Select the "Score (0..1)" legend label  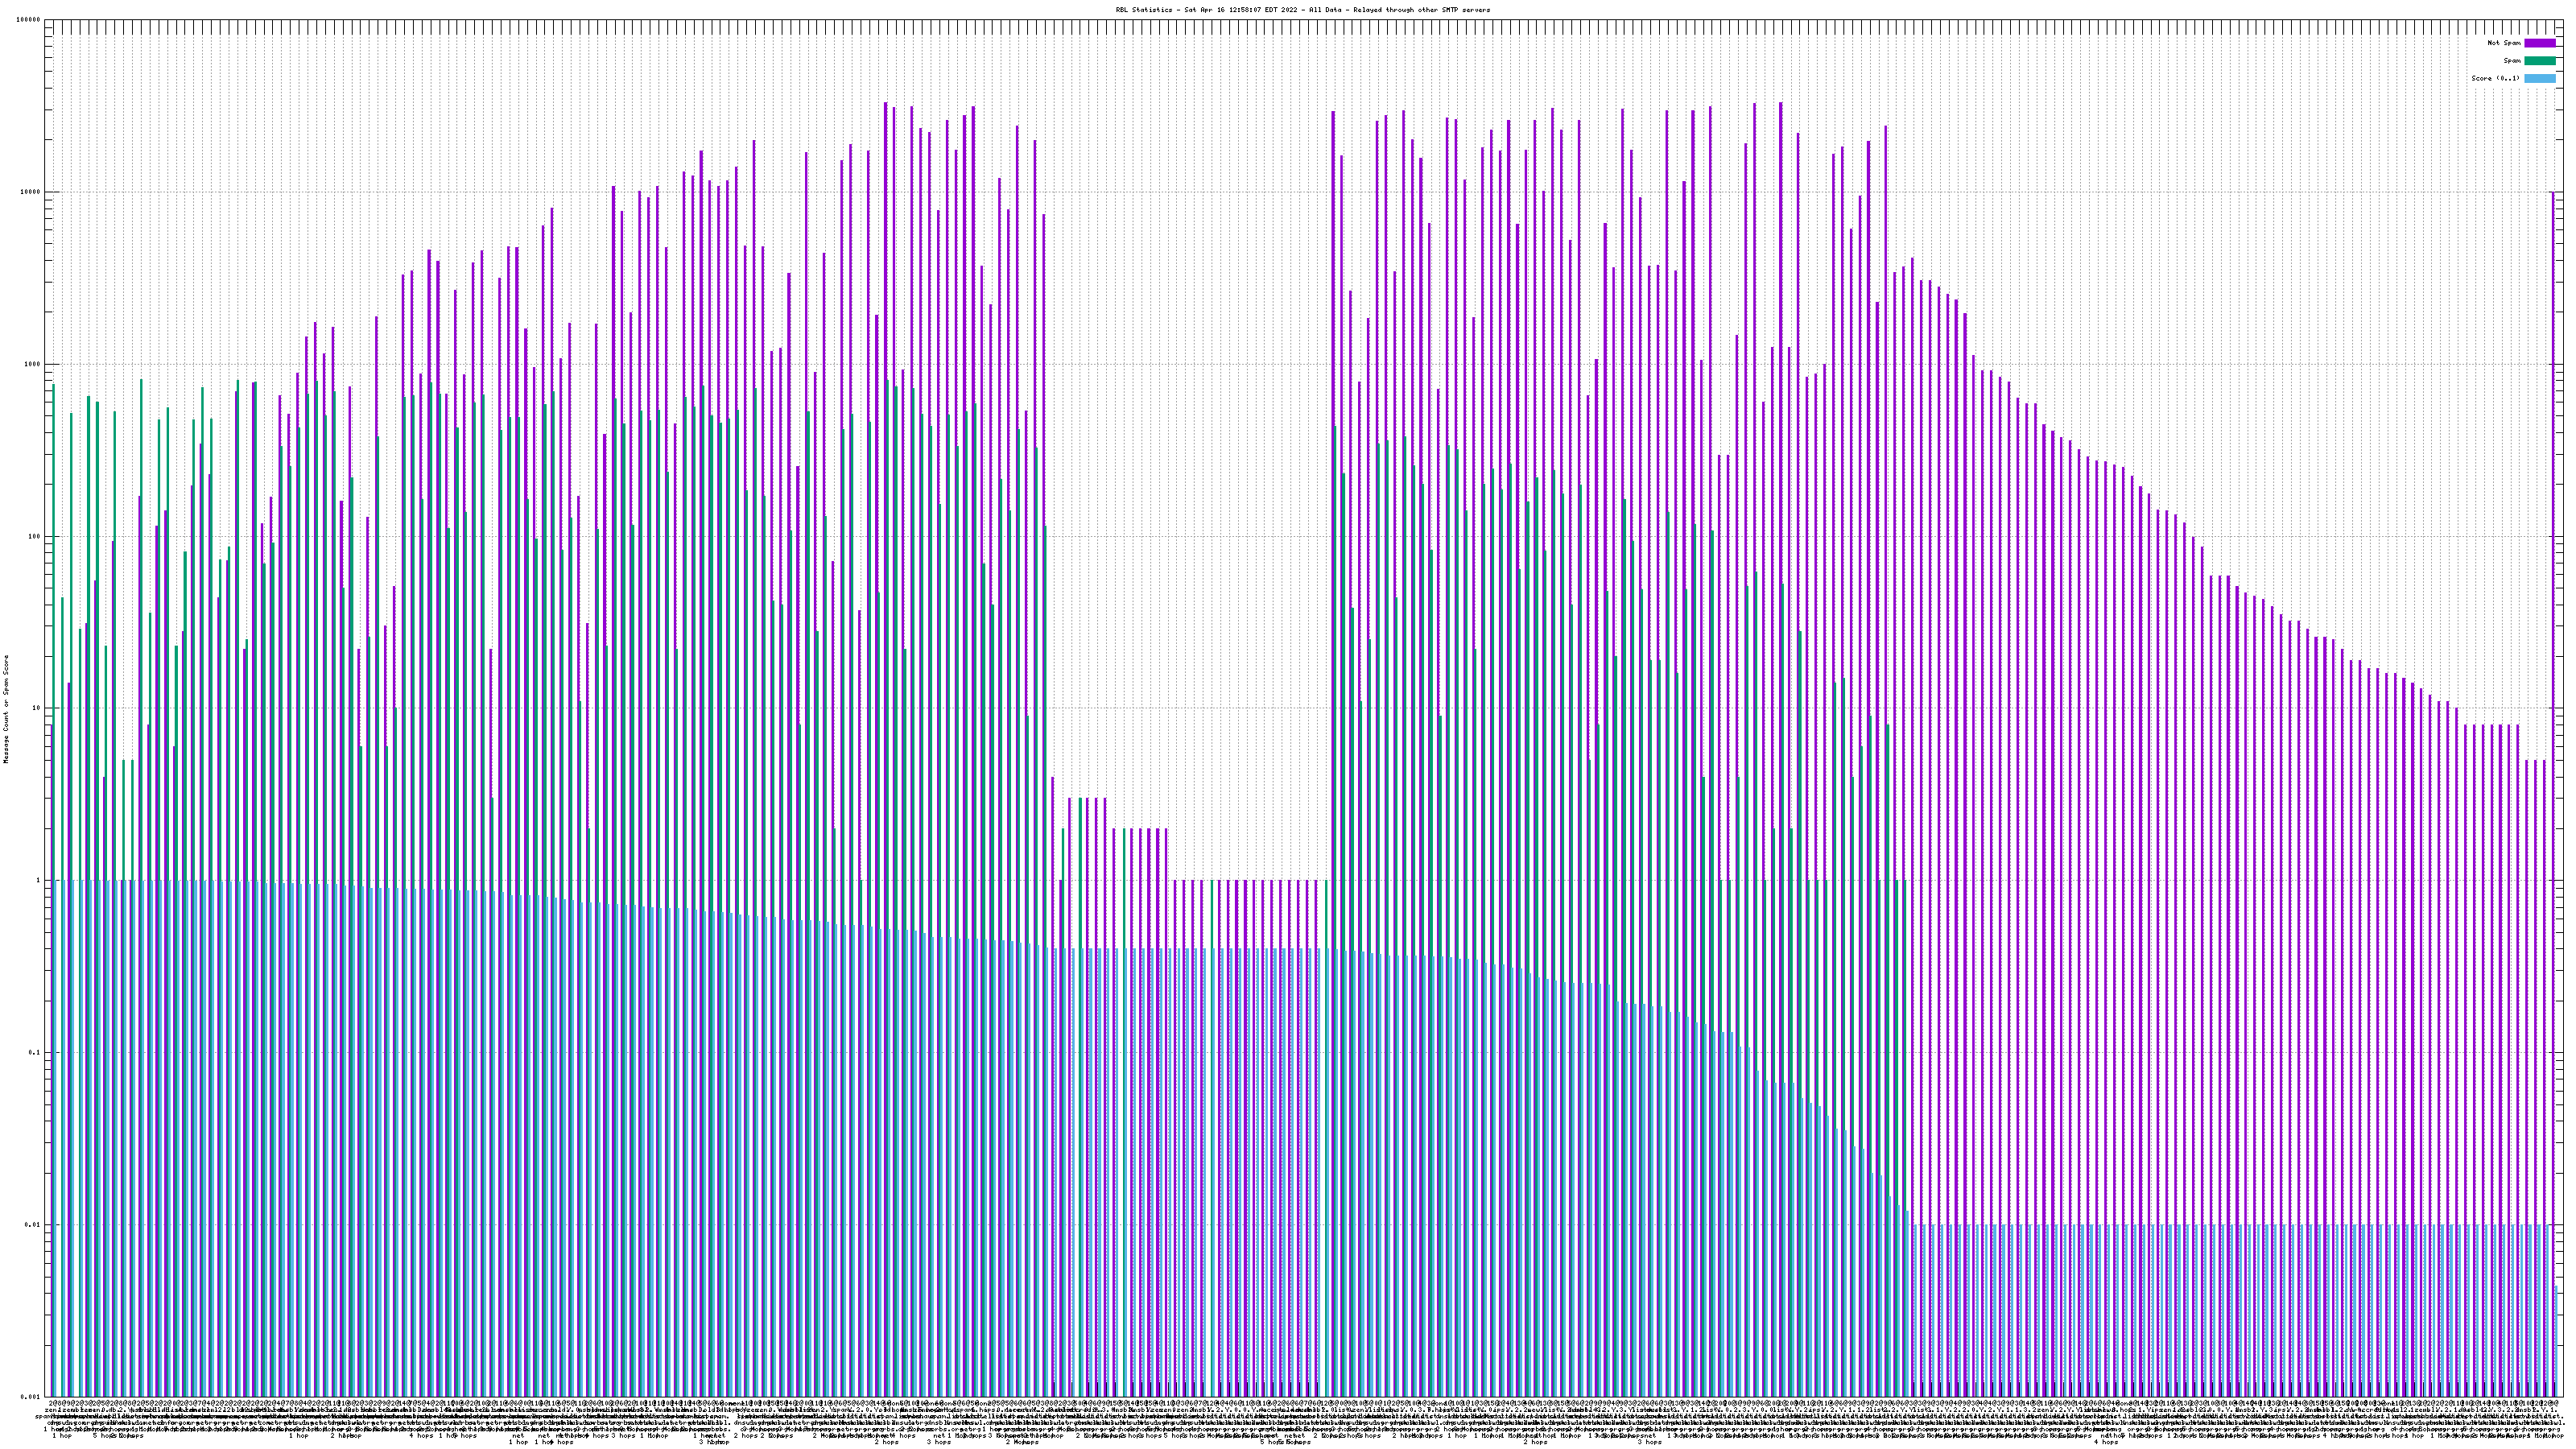2495,78
